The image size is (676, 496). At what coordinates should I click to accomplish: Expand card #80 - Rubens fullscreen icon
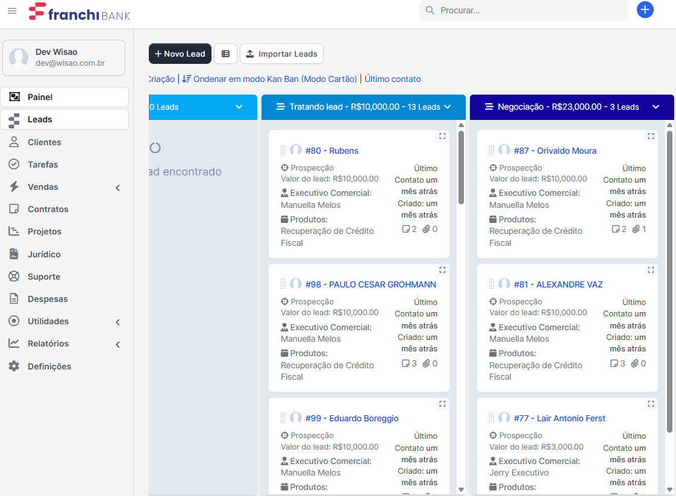point(442,136)
